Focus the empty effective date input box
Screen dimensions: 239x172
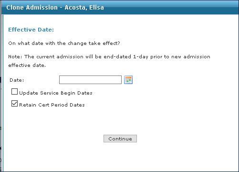click(x=90, y=80)
